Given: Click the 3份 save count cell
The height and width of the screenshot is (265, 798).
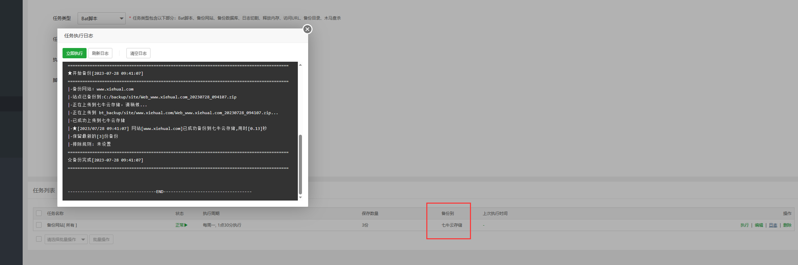Looking at the screenshot, I should (x=365, y=225).
